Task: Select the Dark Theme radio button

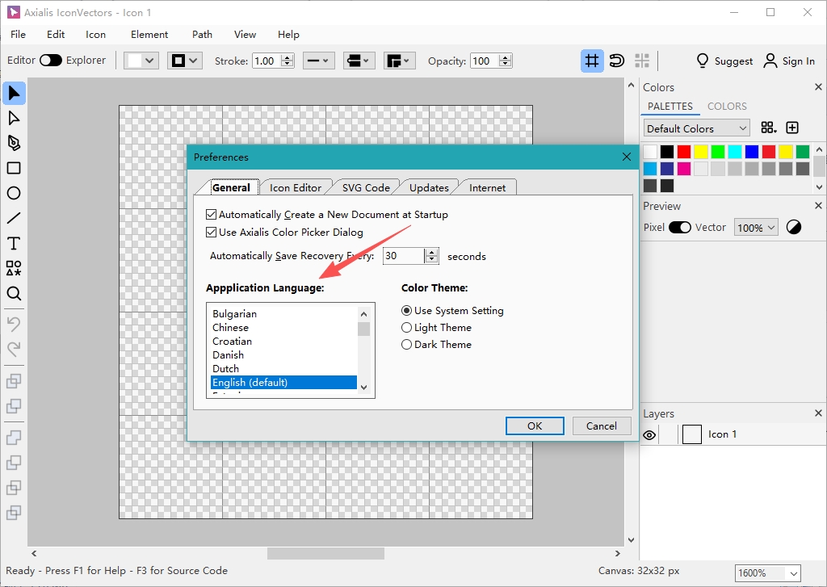Action: click(407, 345)
